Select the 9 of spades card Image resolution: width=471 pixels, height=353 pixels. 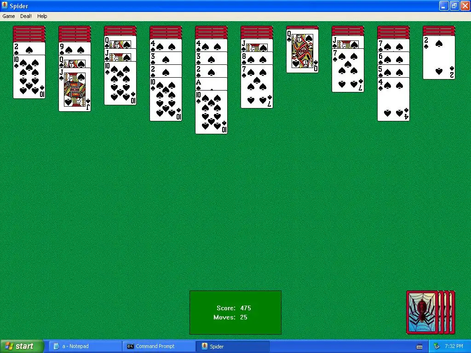(x=75, y=49)
